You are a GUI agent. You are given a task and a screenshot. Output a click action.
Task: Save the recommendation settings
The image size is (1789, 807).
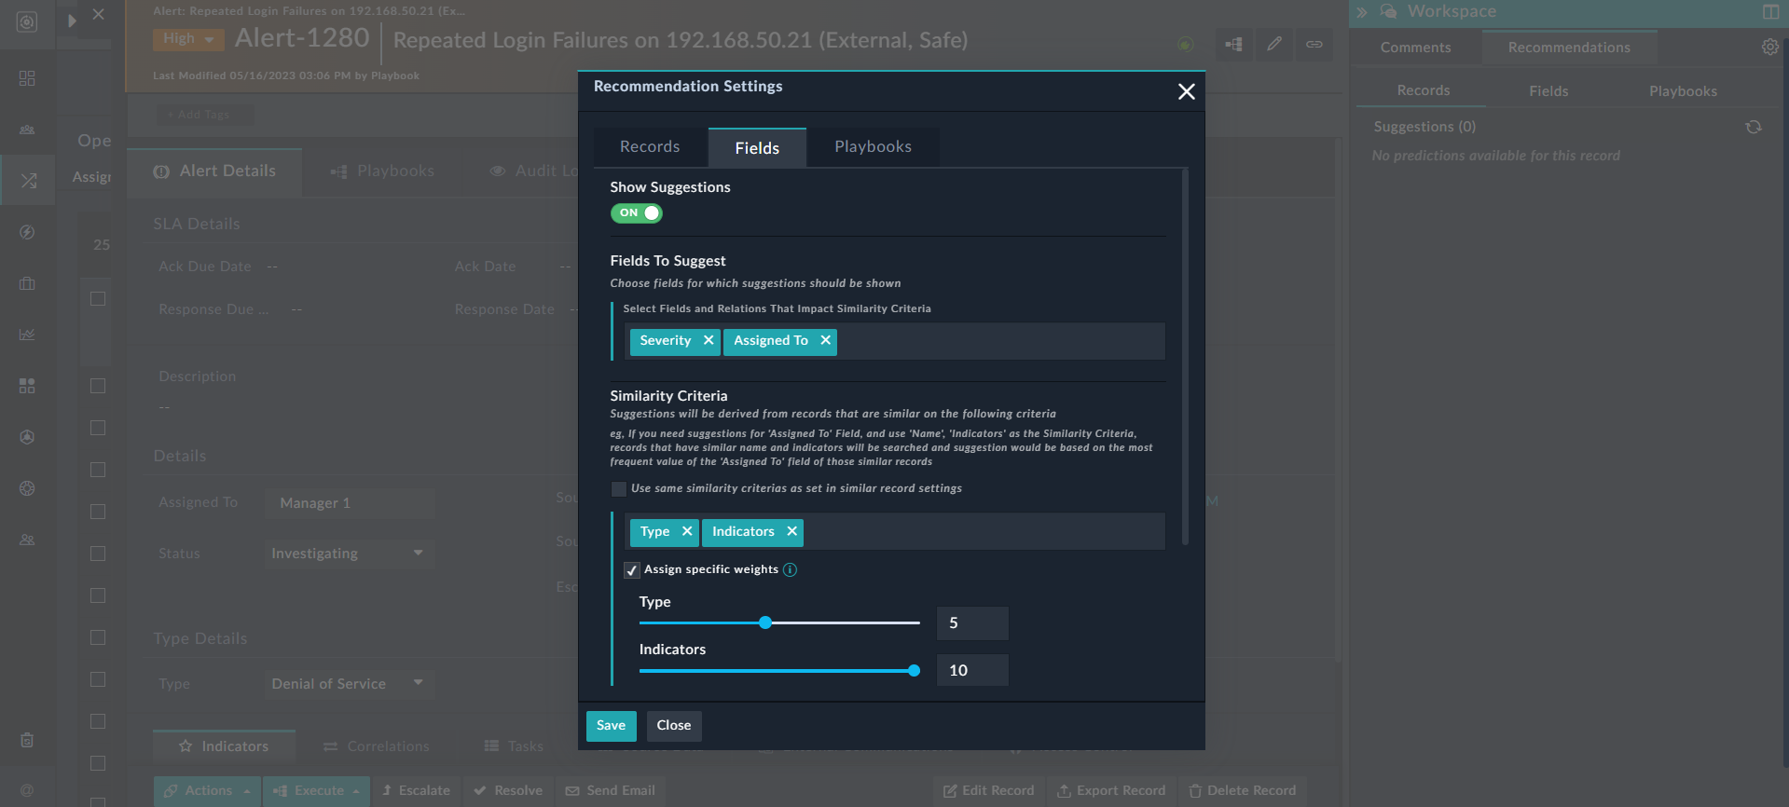point(611,726)
